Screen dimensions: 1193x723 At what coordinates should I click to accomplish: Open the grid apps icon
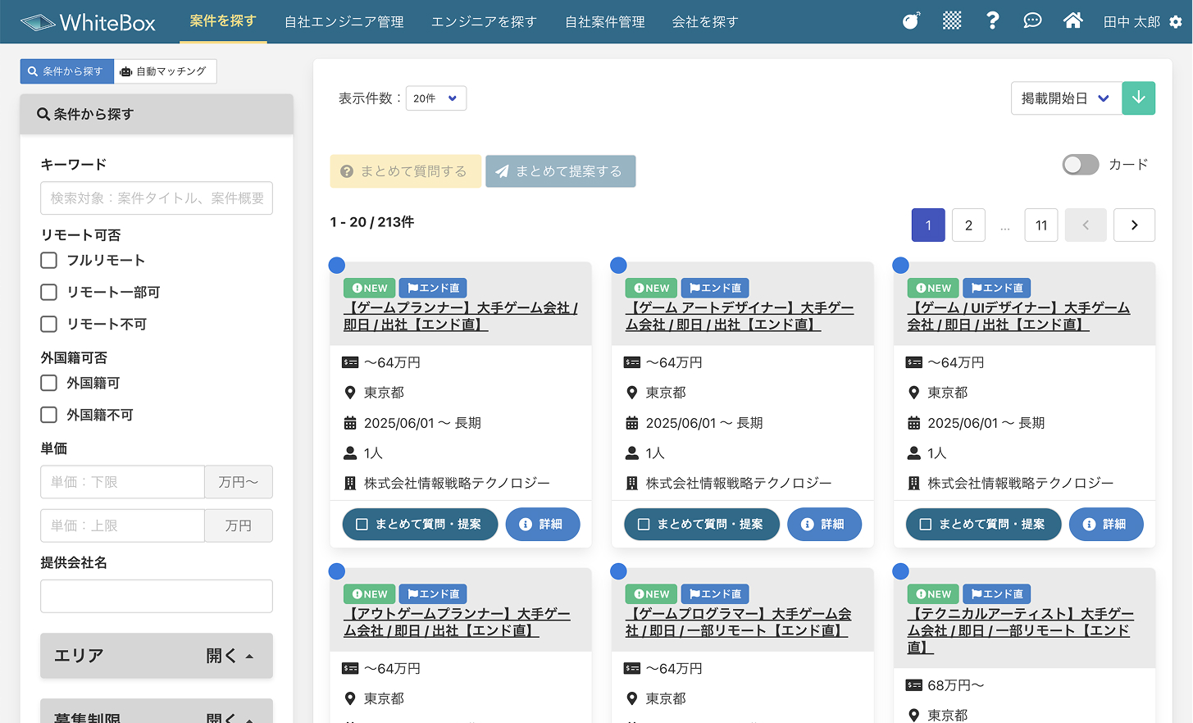[x=952, y=21]
